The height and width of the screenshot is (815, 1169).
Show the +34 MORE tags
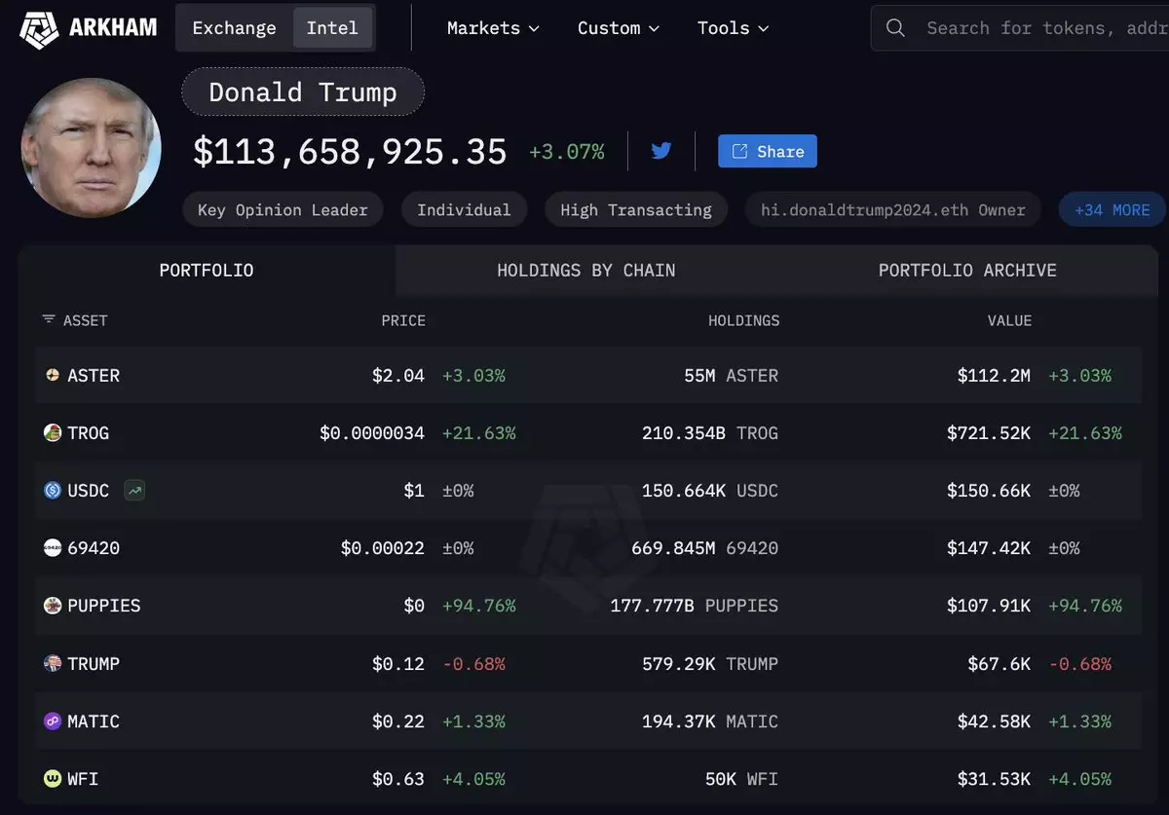coord(1112,209)
